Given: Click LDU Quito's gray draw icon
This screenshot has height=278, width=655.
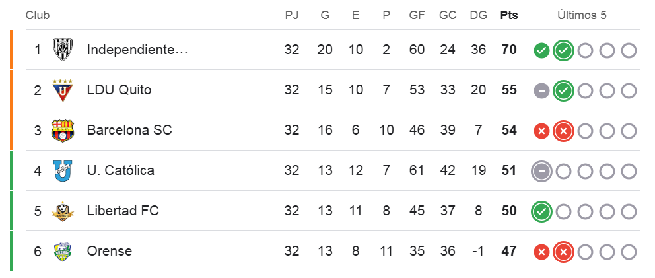Looking at the screenshot, I should (541, 90).
